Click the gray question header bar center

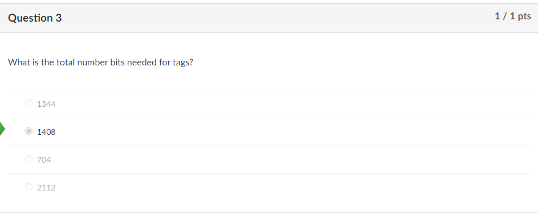[x=269, y=18]
